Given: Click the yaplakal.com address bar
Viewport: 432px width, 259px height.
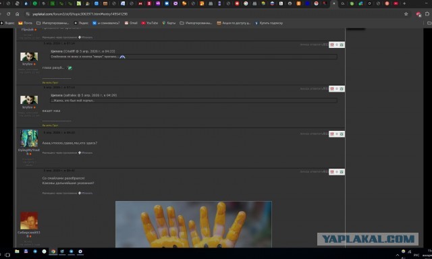Looking at the screenshot, I should (x=80, y=13).
